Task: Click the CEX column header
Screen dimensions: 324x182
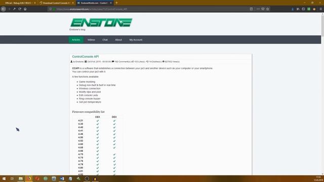Action: (98, 117)
